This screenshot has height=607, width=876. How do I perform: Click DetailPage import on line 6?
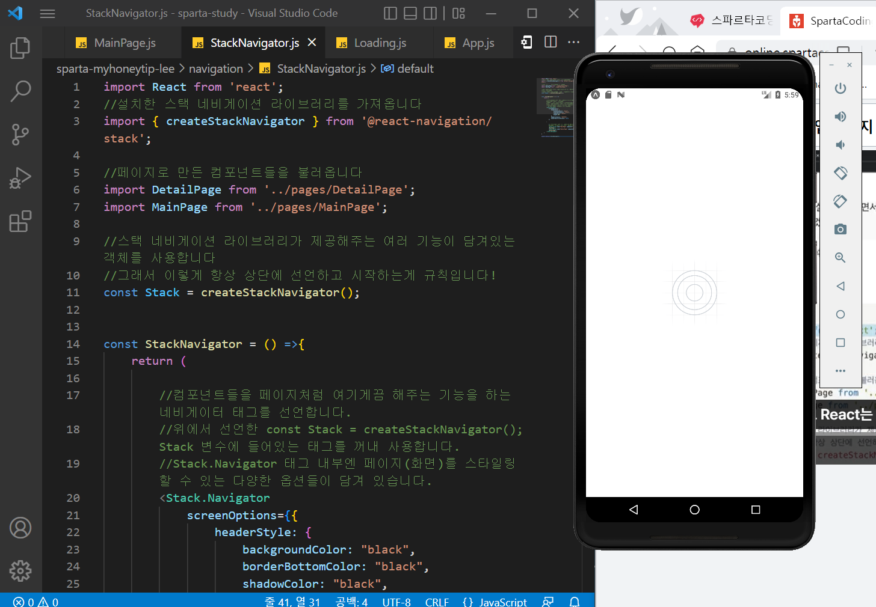187,189
